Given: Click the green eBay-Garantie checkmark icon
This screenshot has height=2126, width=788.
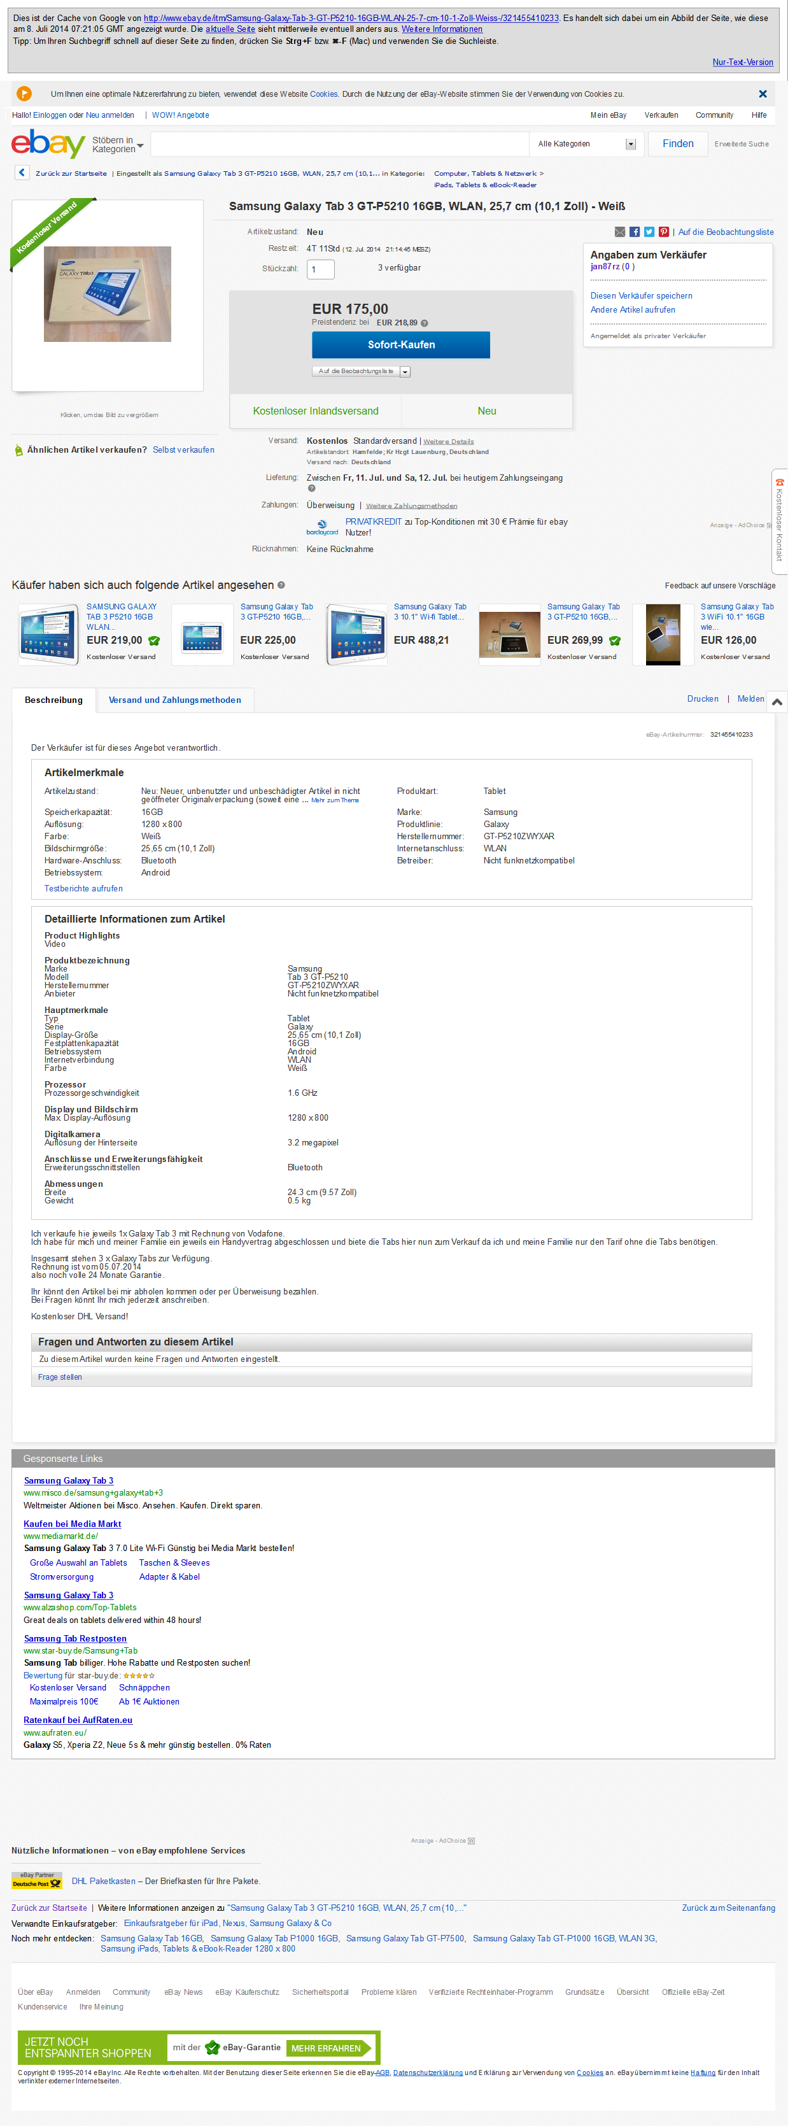Looking at the screenshot, I should [212, 2047].
